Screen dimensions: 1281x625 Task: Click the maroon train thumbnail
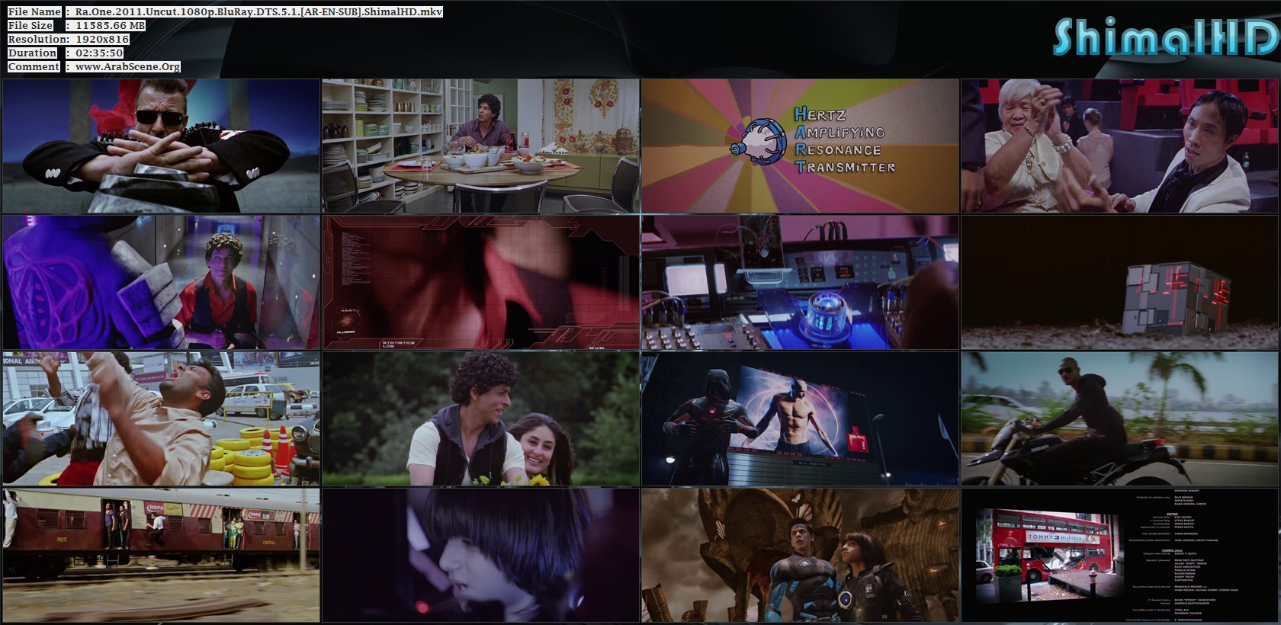coord(161,555)
